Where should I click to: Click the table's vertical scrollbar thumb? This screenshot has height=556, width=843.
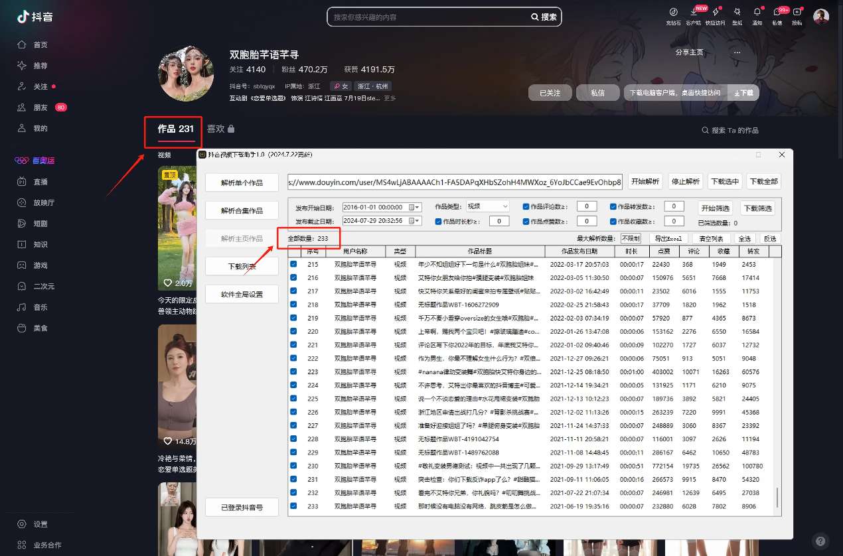point(778,498)
